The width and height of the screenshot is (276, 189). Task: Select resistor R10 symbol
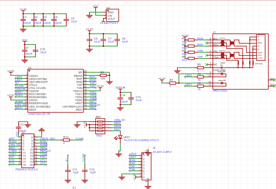click(66, 140)
